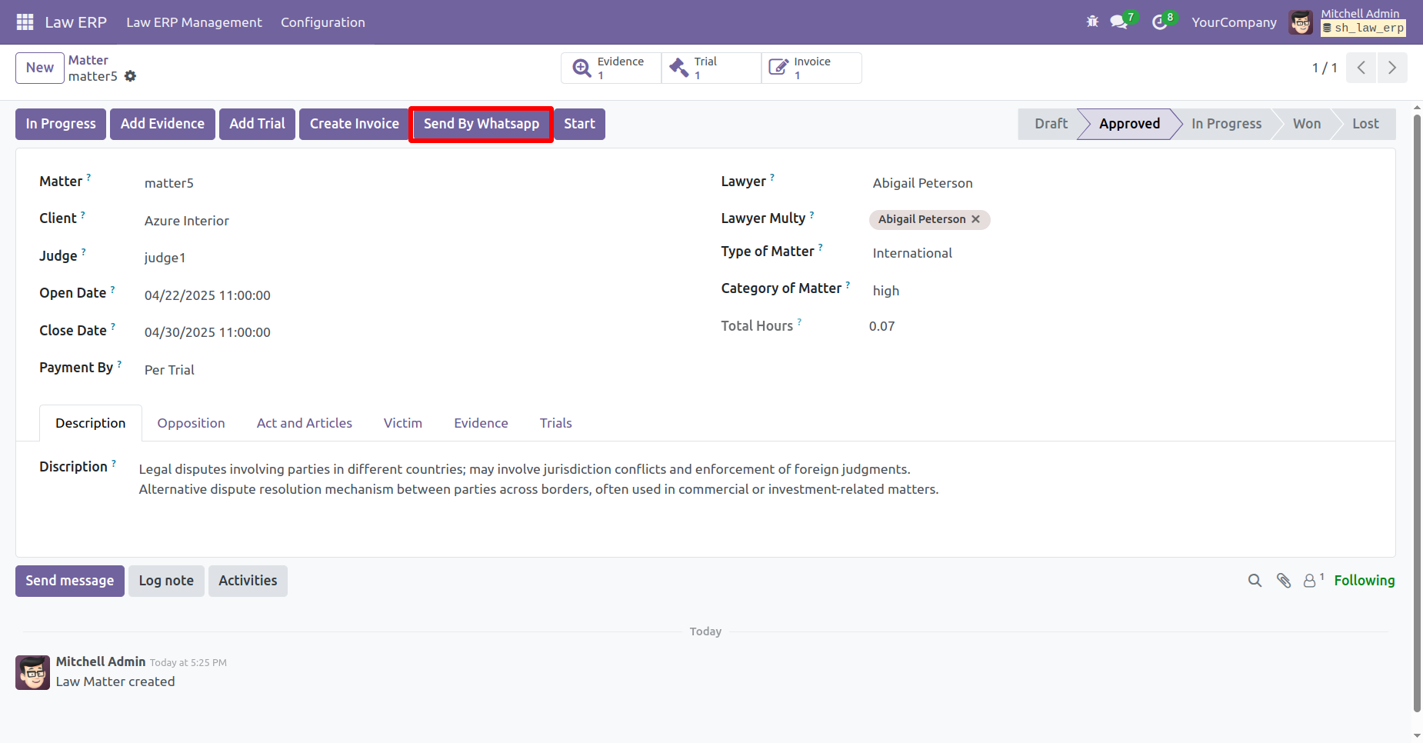Viewport: 1423px width, 743px height.
Task: Click the In Progress action button
Action: coord(61,124)
